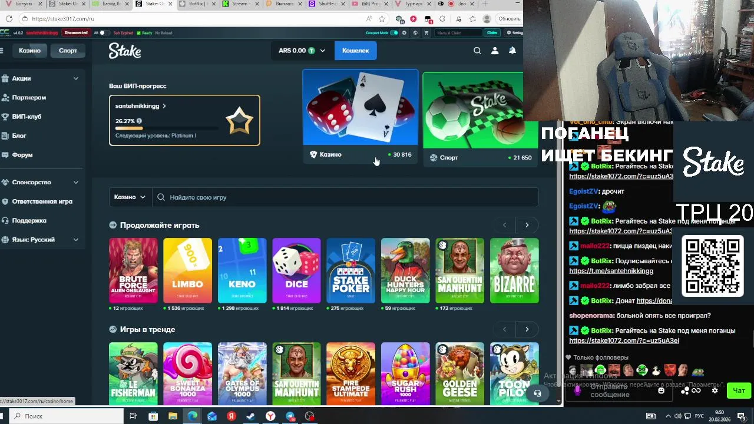This screenshot has height=424, width=754.
Task: Click the Отправить сообщение chat input
Action: [618, 390]
